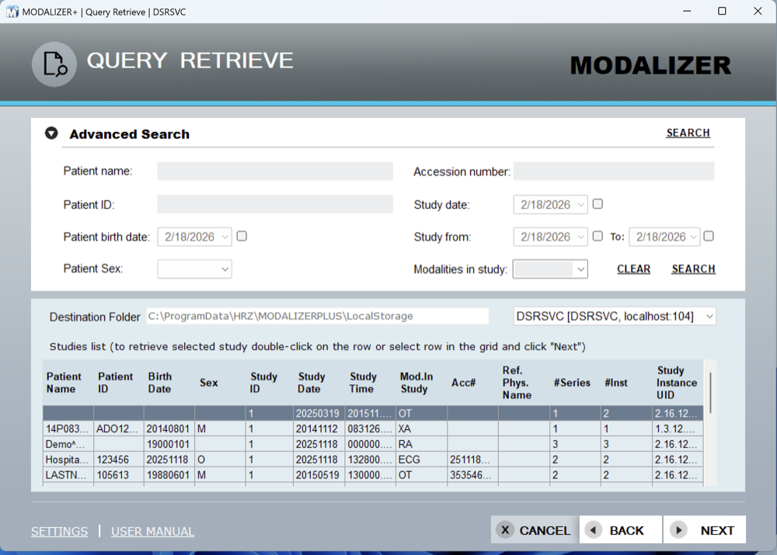The height and width of the screenshot is (555, 777).
Task: Select the Hospita... patient row
Action: point(373,460)
